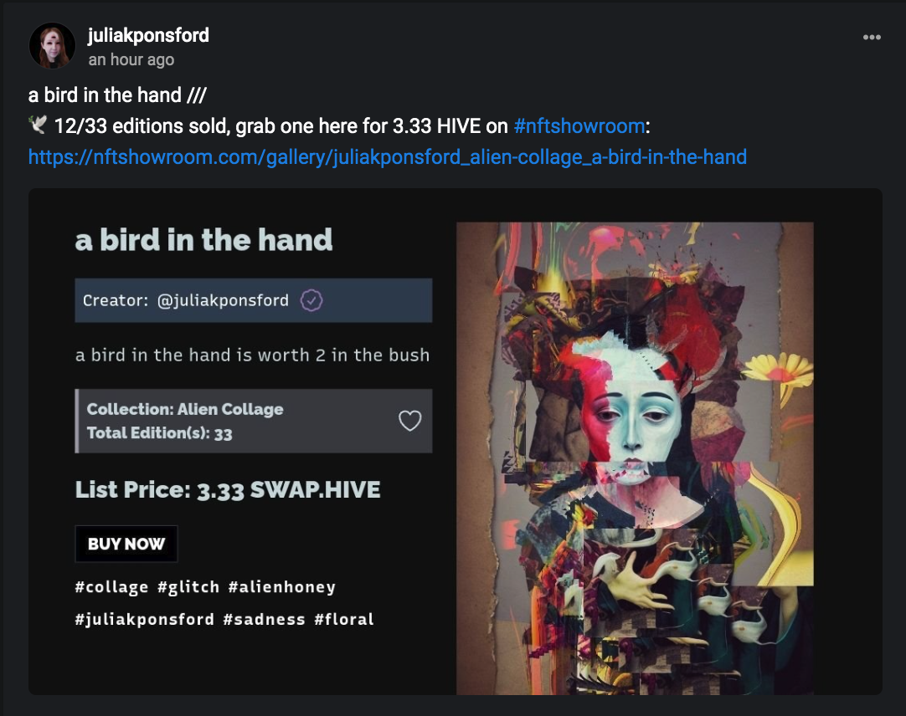Open the three-dot post options menu
906x716 pixels.
[872, 38]
